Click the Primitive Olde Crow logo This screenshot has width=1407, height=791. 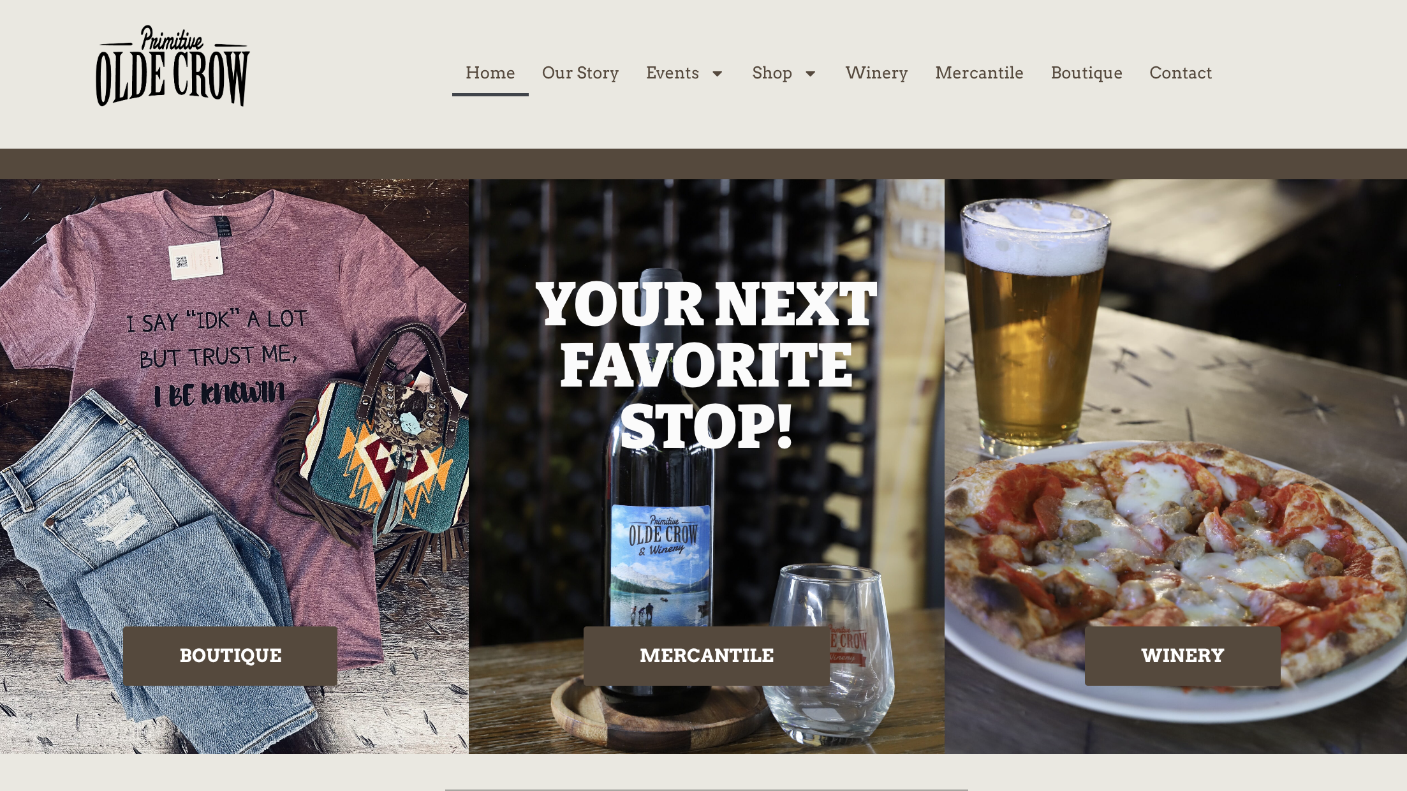point(172,66)
